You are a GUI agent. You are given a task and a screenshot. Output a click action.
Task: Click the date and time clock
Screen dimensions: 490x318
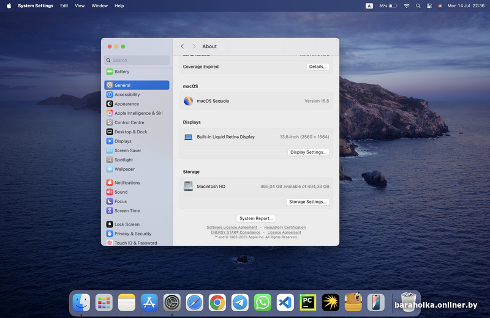(x=466, y=6)
